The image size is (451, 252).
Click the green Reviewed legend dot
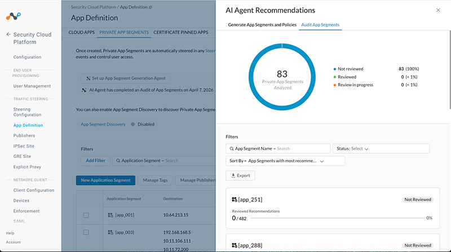tap(334, 77)
